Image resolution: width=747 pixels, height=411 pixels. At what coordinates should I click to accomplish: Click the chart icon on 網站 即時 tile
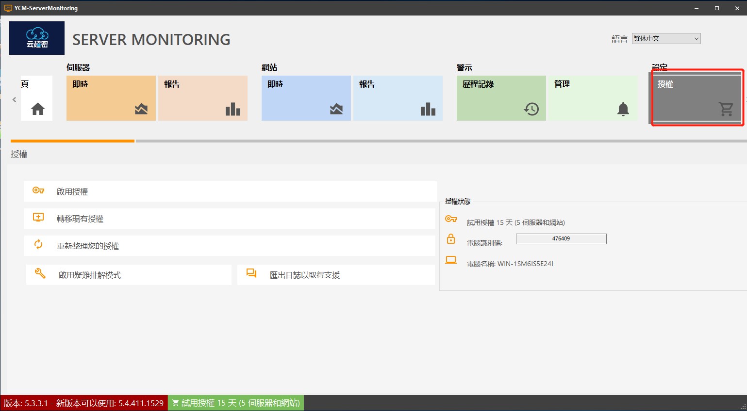pyautogui.click(x=336, y=109)
